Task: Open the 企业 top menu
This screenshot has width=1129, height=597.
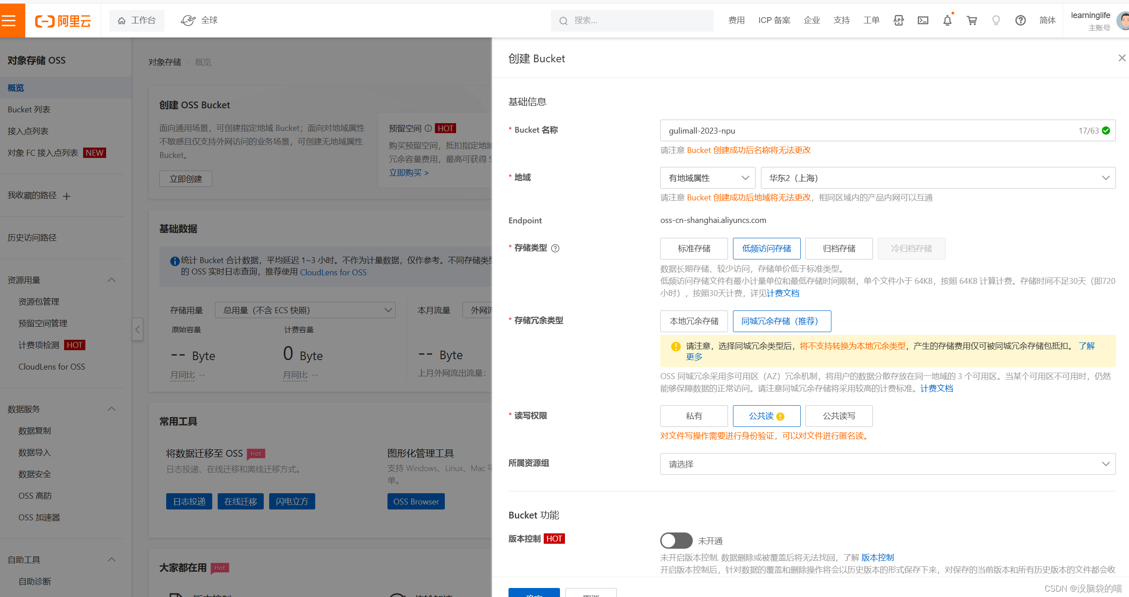Action: pyautogui.click(x=812, y=20)
